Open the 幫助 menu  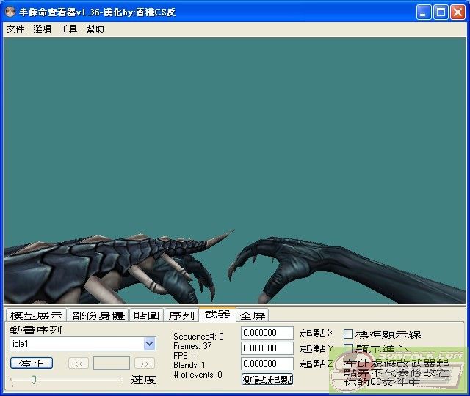point(95,29)
